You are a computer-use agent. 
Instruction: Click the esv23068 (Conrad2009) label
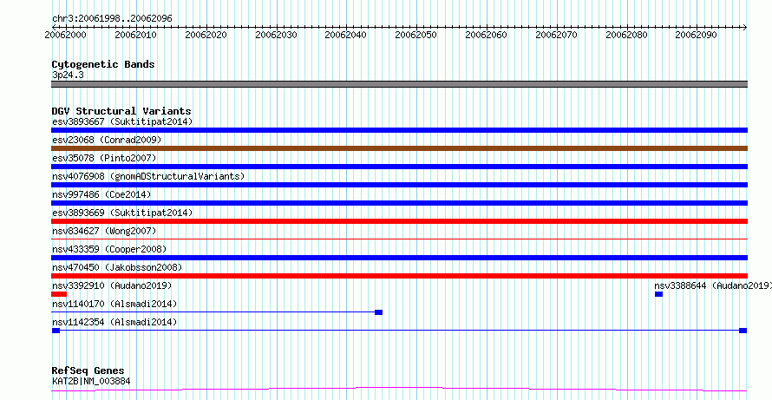pyautogui.click(x=107, y=140)
